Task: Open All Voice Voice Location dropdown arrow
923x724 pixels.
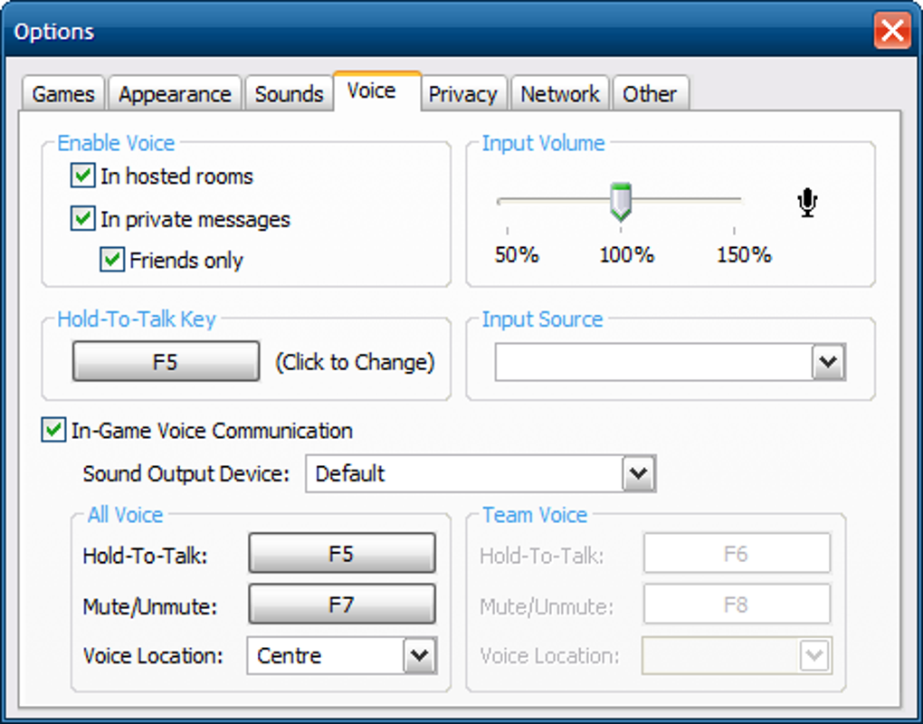Action: [x=419, y=655]
